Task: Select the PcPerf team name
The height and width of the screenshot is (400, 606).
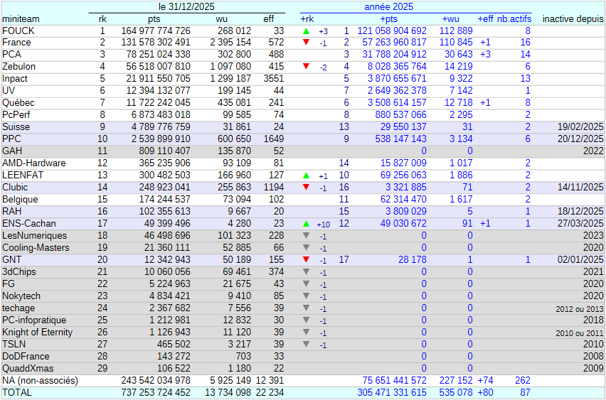Action: pyautogui.click(x=16, y=115)
